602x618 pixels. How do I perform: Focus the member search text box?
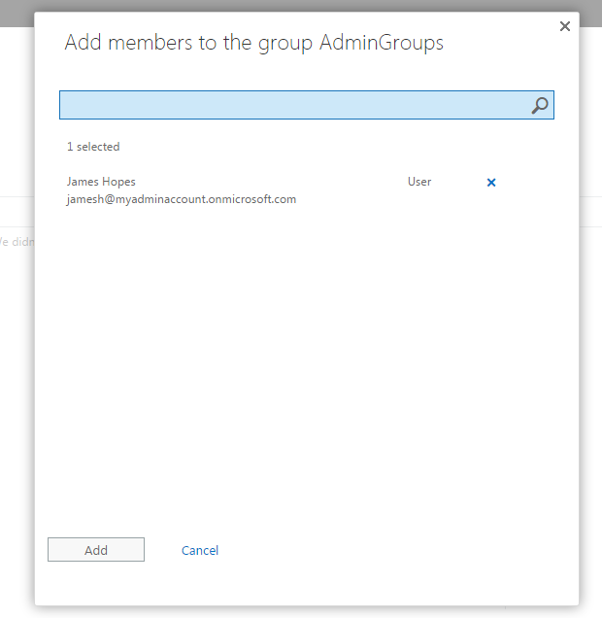tap(291, 106)
